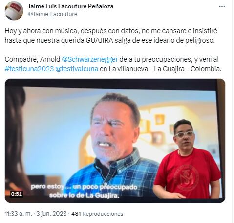Click the 'Compadre, Arnold' tweet text
This screenshot has height=223, width=234.
[32, 59]
